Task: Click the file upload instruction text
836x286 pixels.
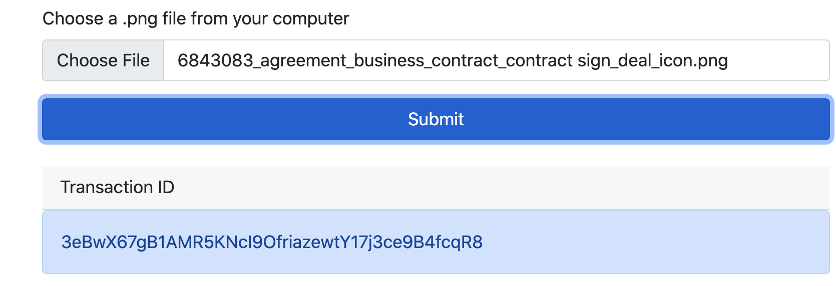Action: 196,18
